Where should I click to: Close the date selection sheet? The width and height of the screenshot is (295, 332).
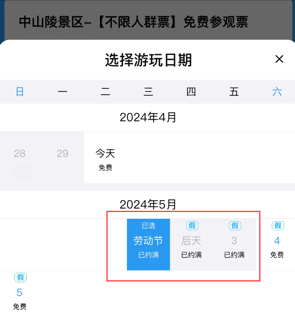(x=279, y=59)
